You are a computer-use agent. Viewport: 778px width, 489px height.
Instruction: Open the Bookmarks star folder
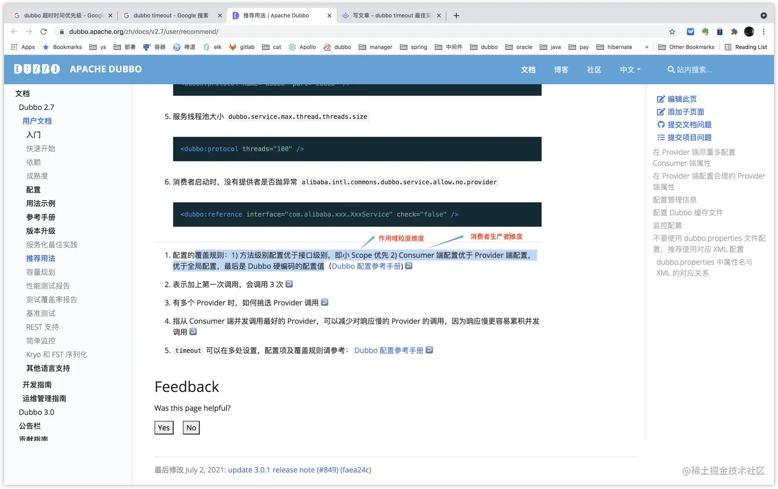62,47
